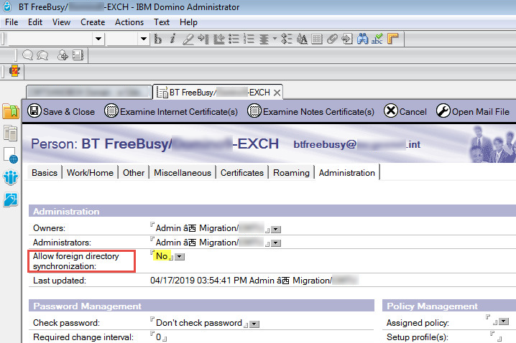Screen dimensions: 516x343
Task: Open the Check password dropdown
Action: 254,324
